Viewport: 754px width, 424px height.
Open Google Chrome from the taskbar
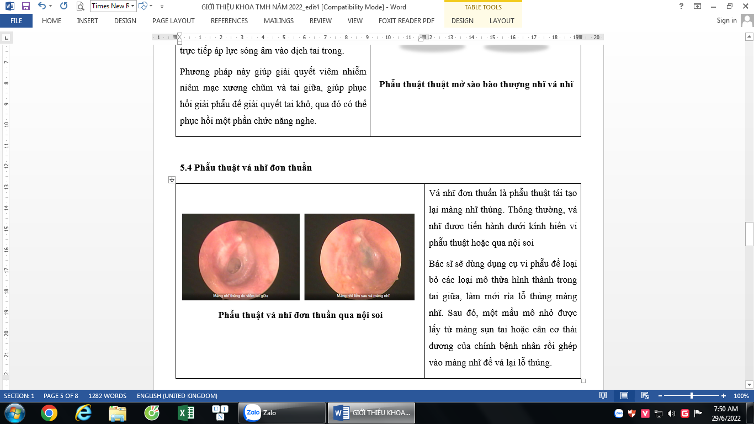pyautogui.click(x=49, y=413)
